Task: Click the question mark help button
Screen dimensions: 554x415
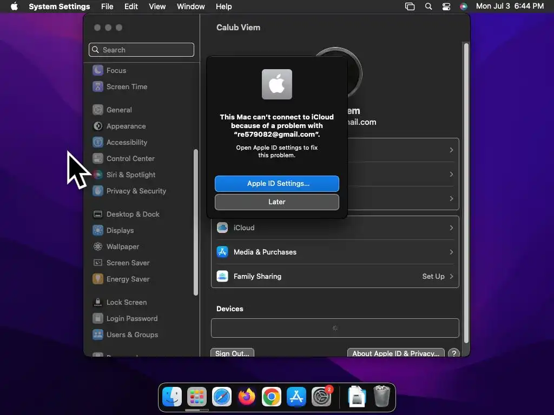Action: click(x=454, y=353)
